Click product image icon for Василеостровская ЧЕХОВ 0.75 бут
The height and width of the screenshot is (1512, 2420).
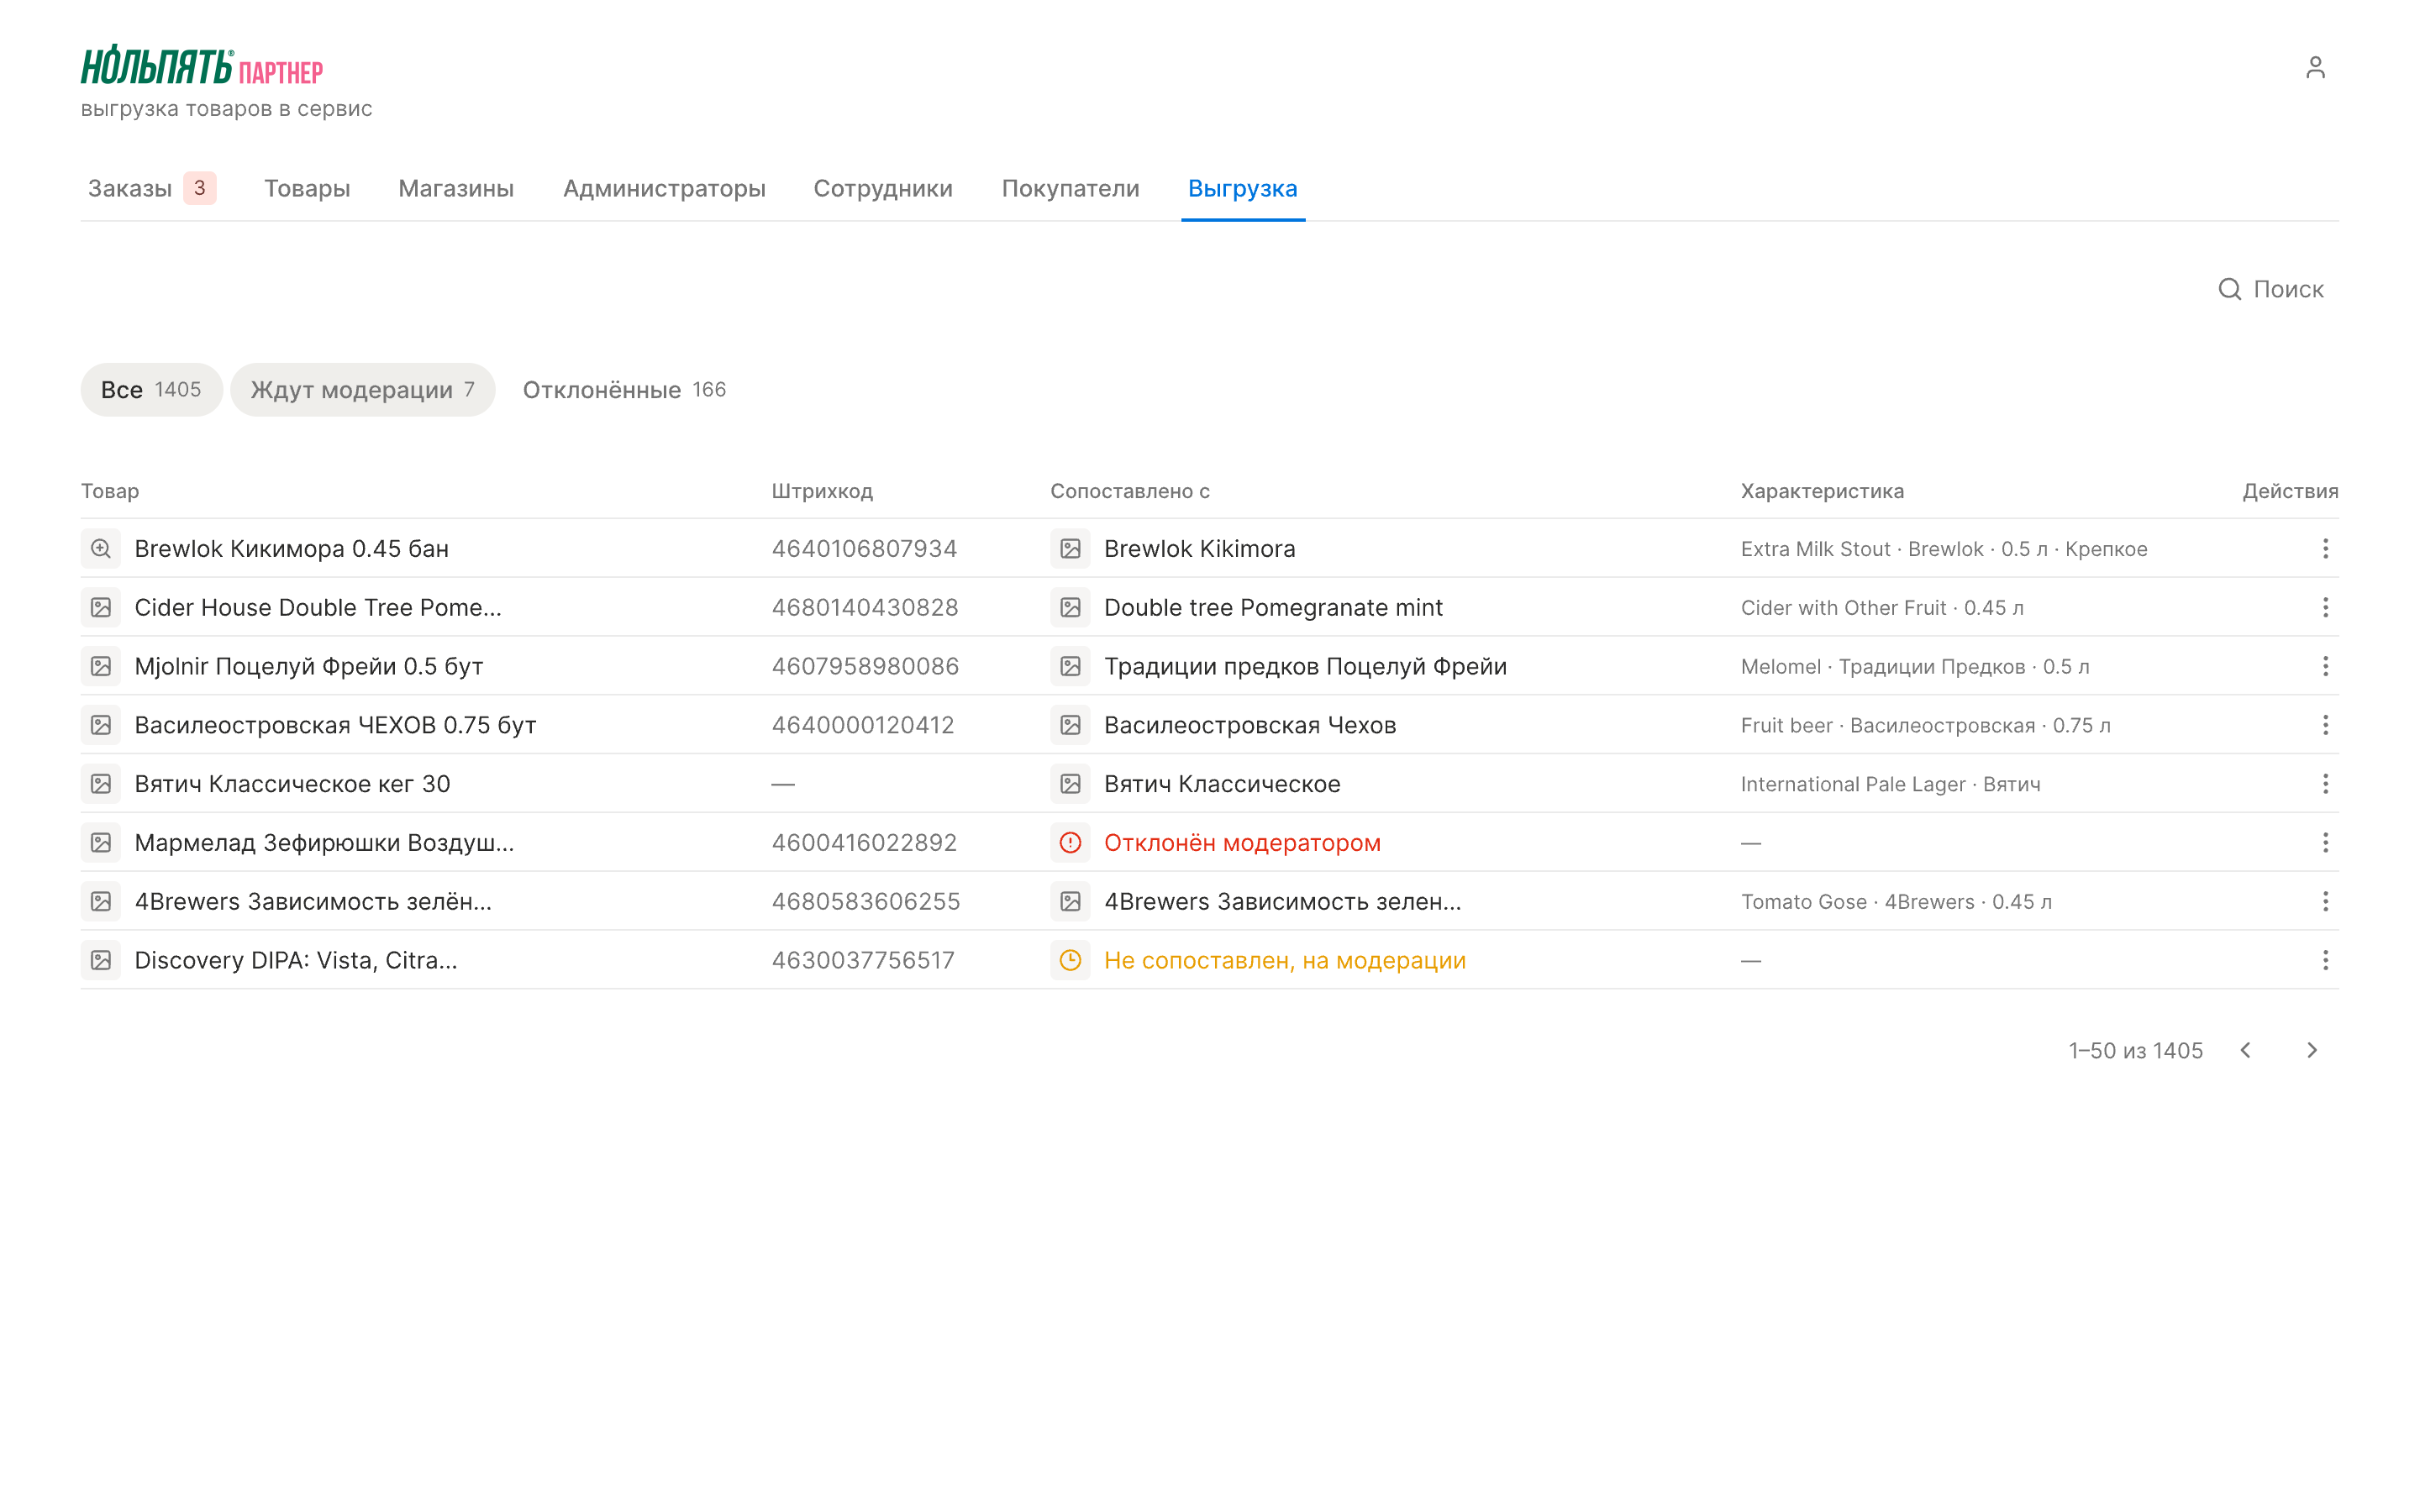101,725
